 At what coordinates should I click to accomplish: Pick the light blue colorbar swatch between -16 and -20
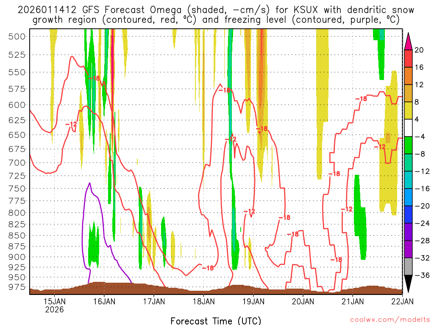point(408,197)
